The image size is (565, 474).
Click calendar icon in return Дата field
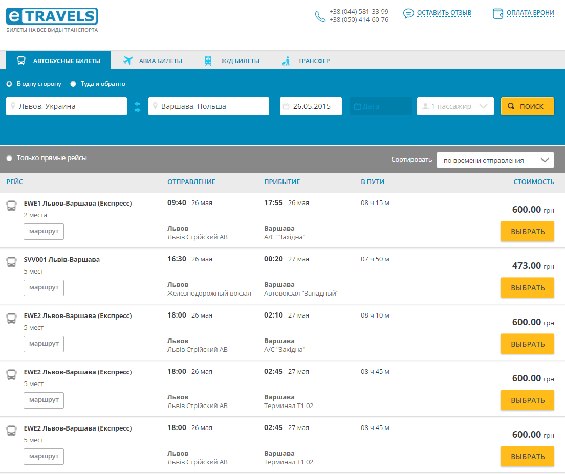point(357,106)
